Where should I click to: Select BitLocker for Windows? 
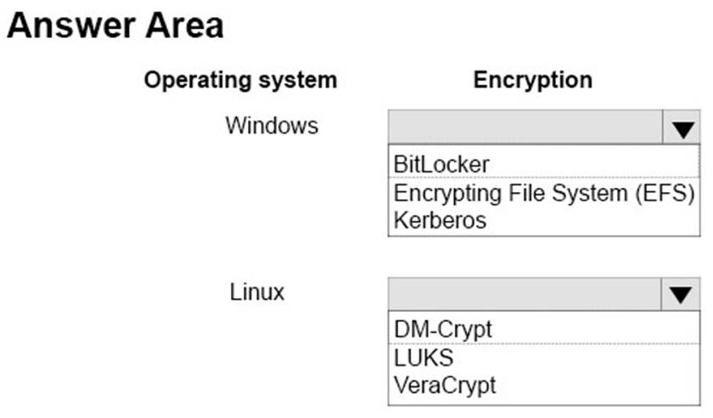441,162
